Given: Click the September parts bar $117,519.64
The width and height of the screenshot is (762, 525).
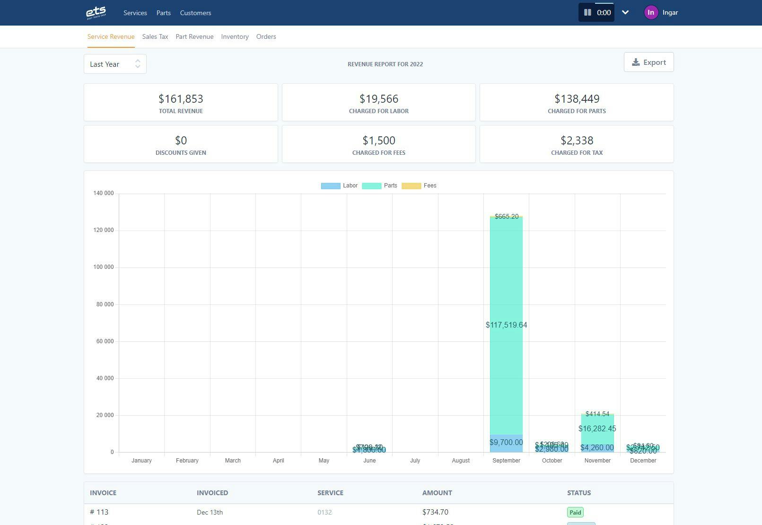Looking at the screenshot, I should (x=506, y=325).
